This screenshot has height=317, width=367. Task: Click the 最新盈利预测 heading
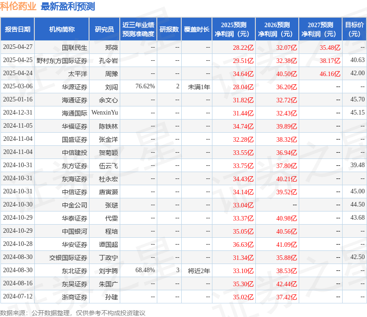point(68,6)
